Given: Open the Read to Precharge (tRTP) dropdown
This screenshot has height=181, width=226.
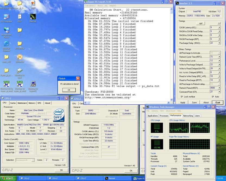Looking at the screenshot, I should click(x=219, y=80).
